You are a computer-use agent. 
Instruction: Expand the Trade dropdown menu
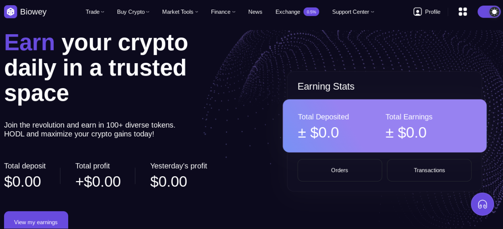pyautogui.click(x=95, y=12)
